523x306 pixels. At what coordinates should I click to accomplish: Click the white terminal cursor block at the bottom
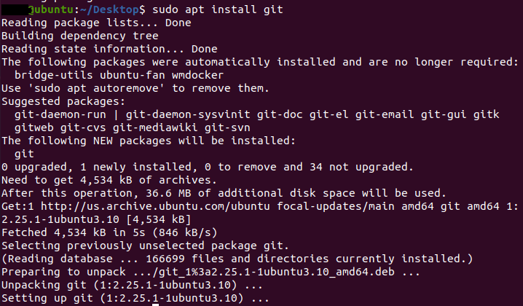tap(155, 305)
